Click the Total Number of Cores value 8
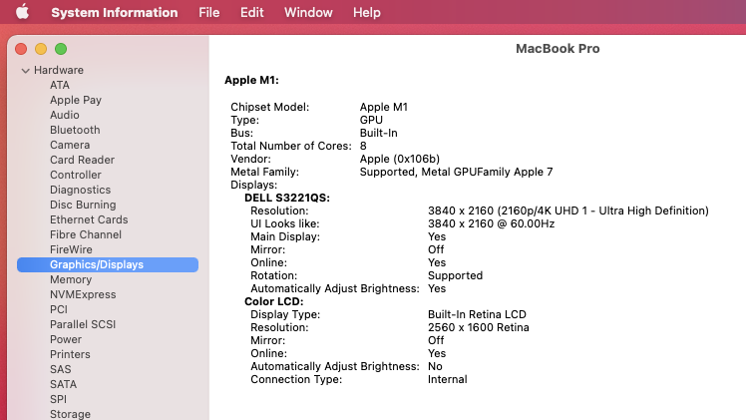746x420 pixels. 363,146
